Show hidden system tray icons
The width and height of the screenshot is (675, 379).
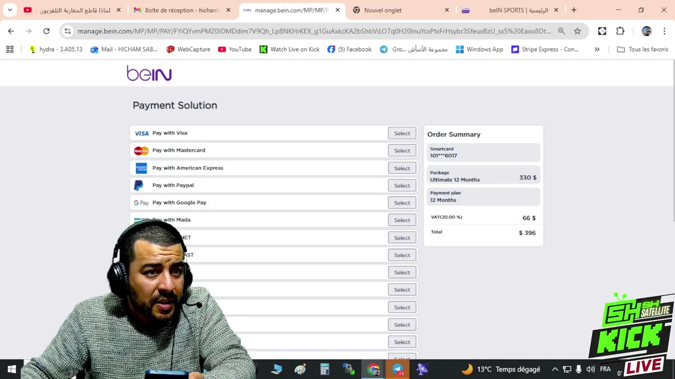tap(555, 369)
